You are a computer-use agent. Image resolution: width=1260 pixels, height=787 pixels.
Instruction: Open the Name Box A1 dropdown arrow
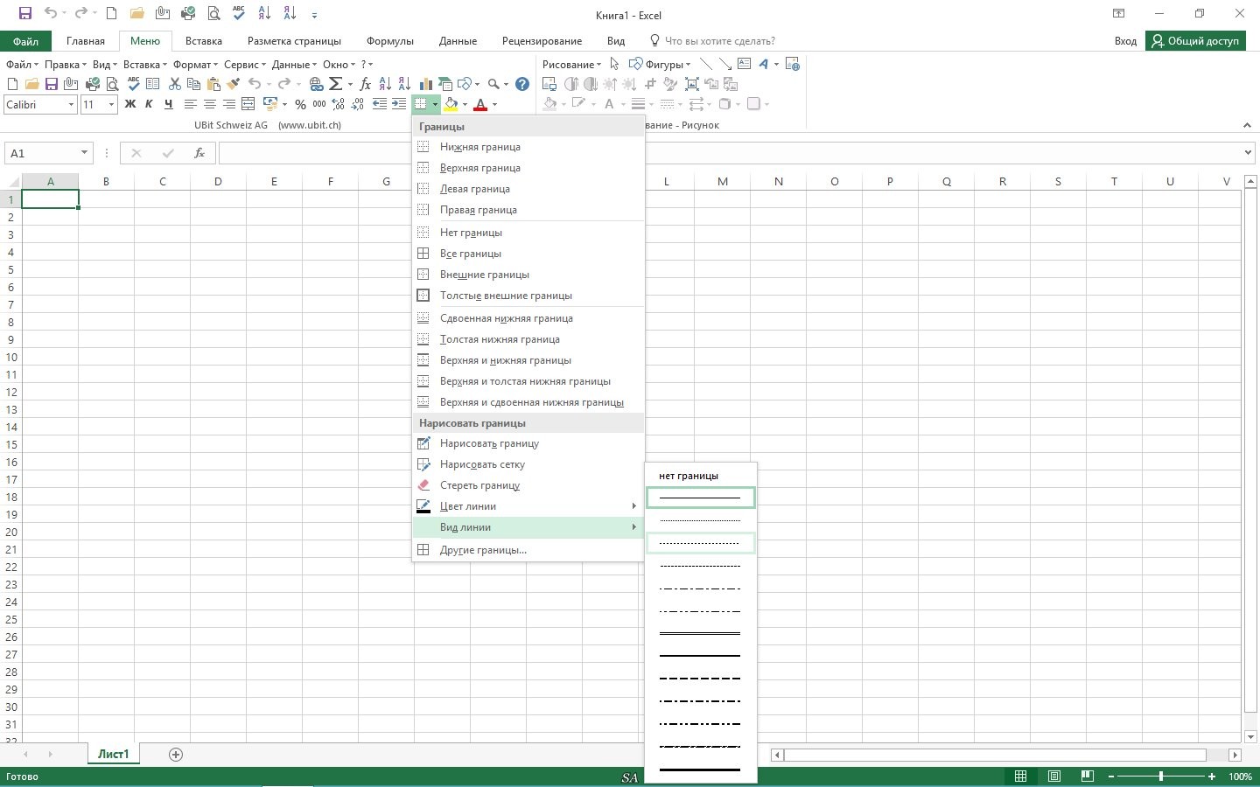click(84, 153)
